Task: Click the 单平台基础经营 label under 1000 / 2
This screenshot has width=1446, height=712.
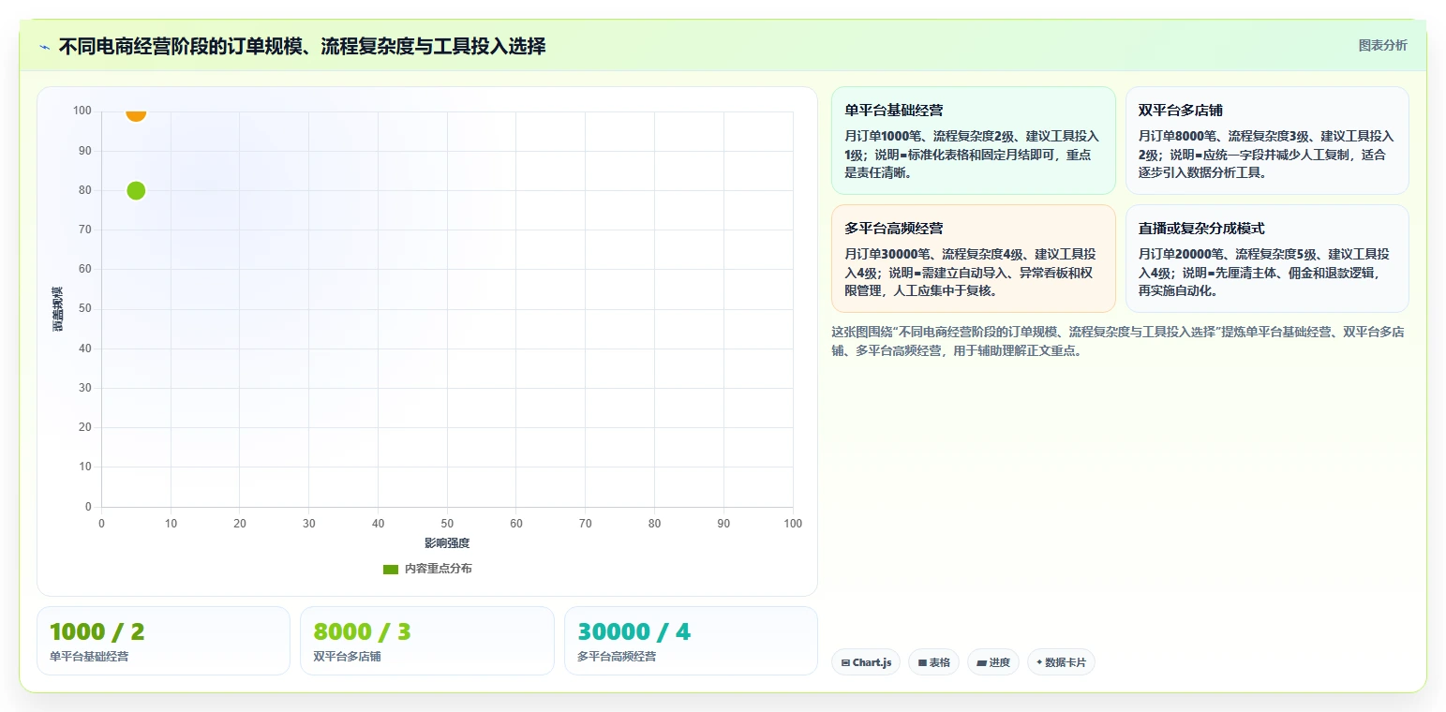Action: coord(89,657)
